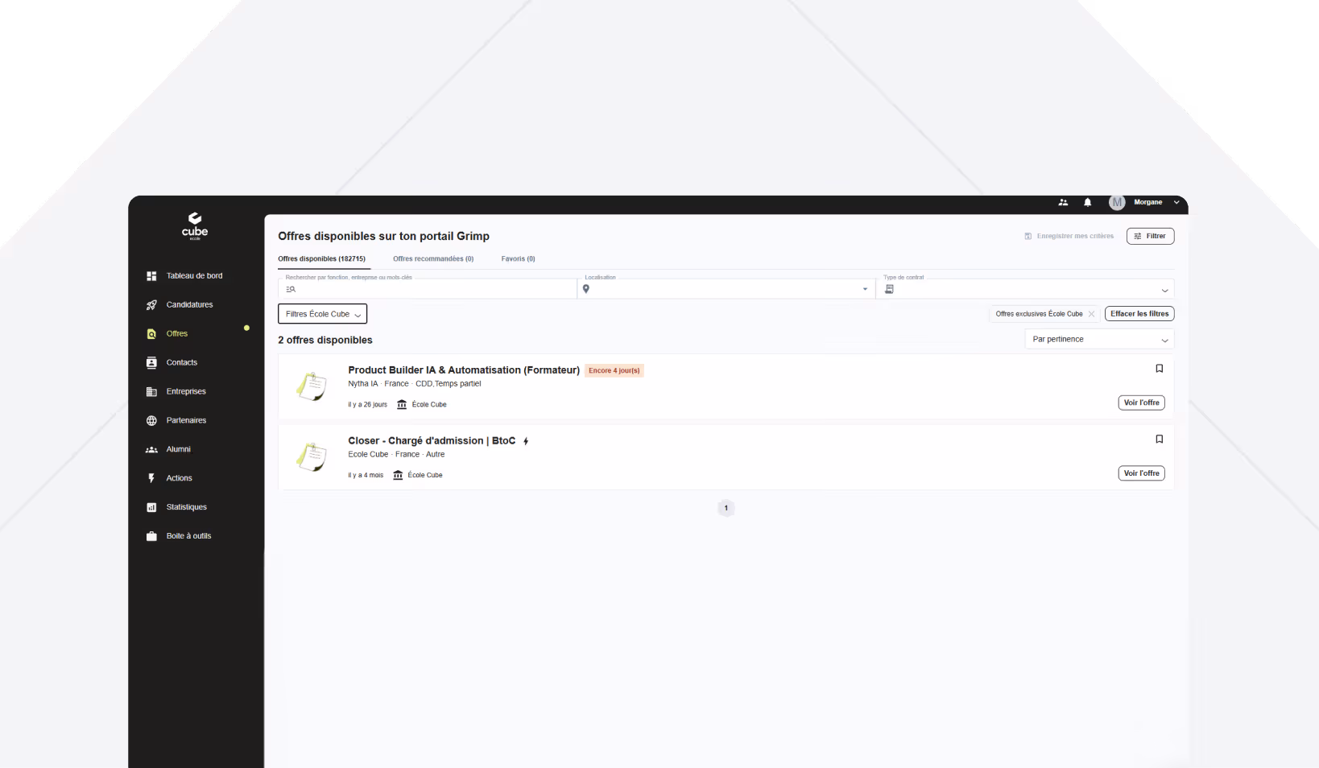The width and height of the screenshot is (1319, 768).
Task: Click the lightning icon beside Closer title
Action: pyautogui.click(x=526, y=441)
